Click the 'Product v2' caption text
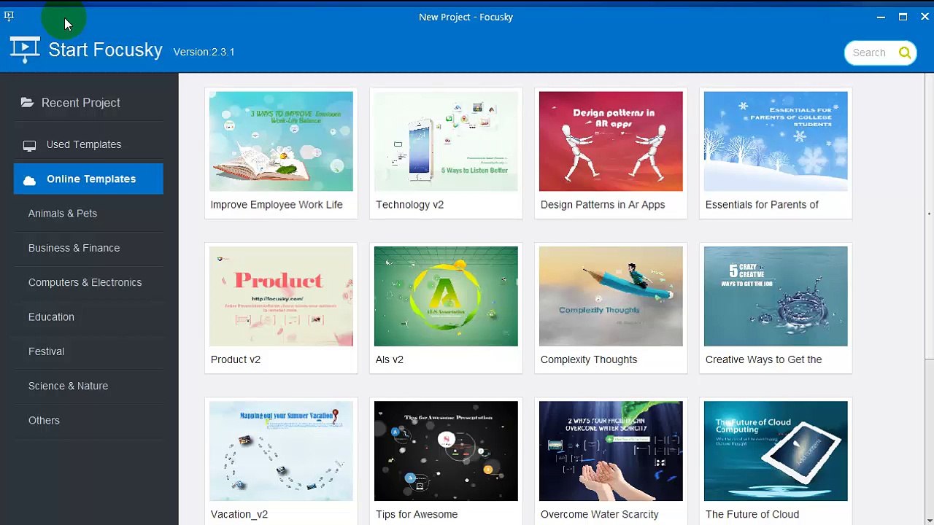934x525 pixels. (236, 359)
